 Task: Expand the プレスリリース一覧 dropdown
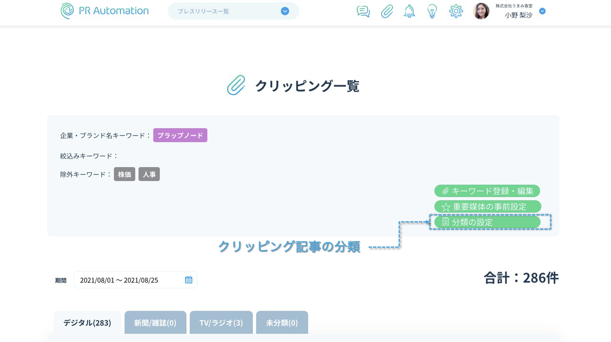285,11
